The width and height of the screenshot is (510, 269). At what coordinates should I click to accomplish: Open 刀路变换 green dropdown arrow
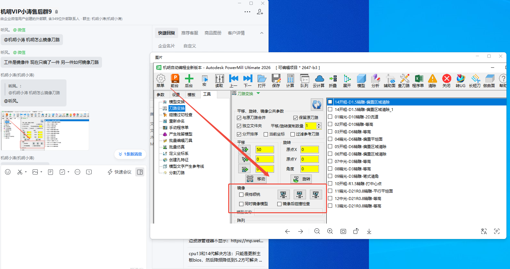258,93
